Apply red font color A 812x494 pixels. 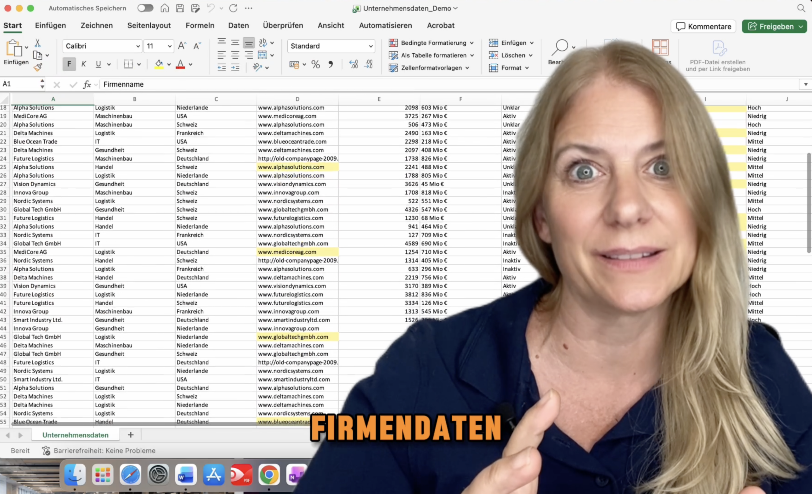click(x=180, y=64)
